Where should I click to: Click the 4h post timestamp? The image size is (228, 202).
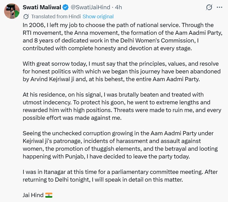tap(119, 7)
